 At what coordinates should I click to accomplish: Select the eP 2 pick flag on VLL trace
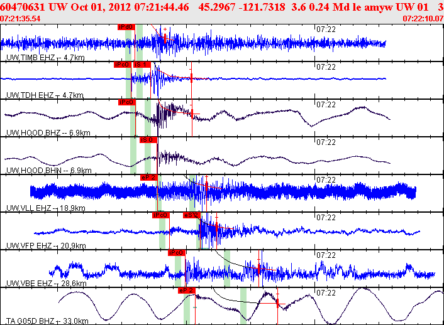click(x=148, y=177)
